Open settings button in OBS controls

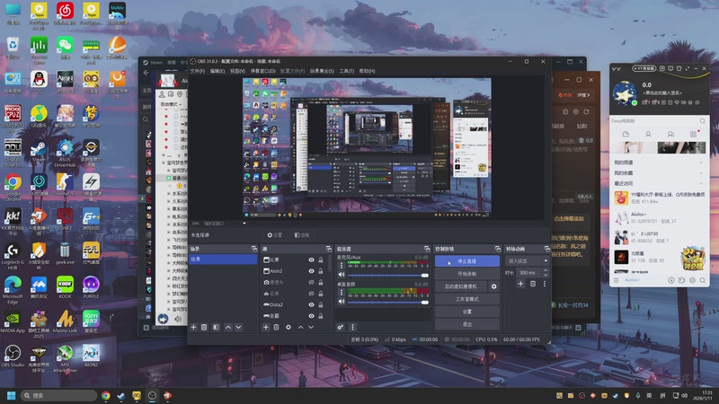point(466,312)
